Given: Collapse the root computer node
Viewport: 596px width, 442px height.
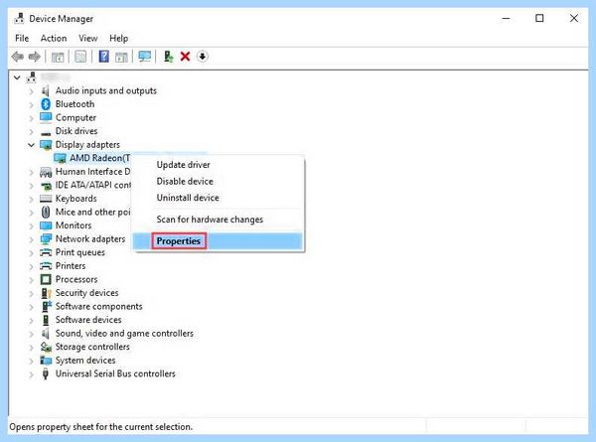Looking at the screenshot, I should [x=17, y=77].
